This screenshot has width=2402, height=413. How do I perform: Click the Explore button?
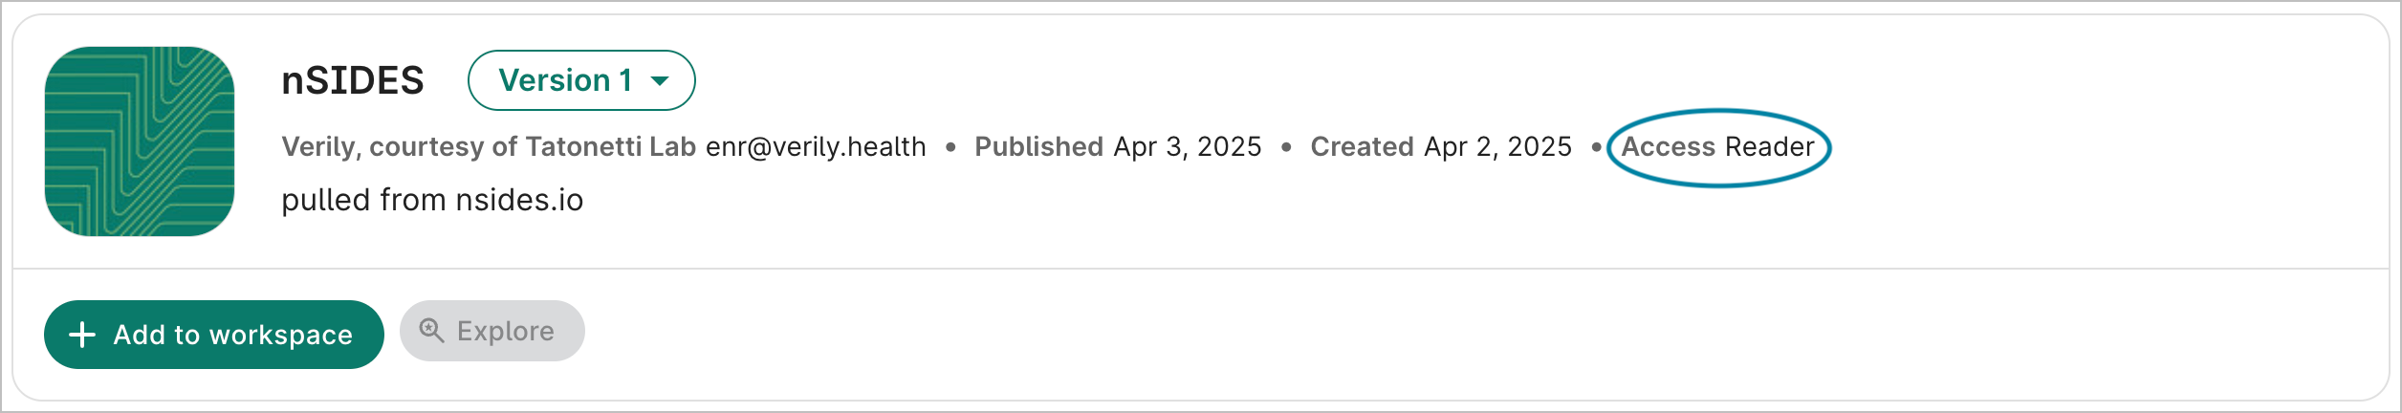[x=491, y=331]
